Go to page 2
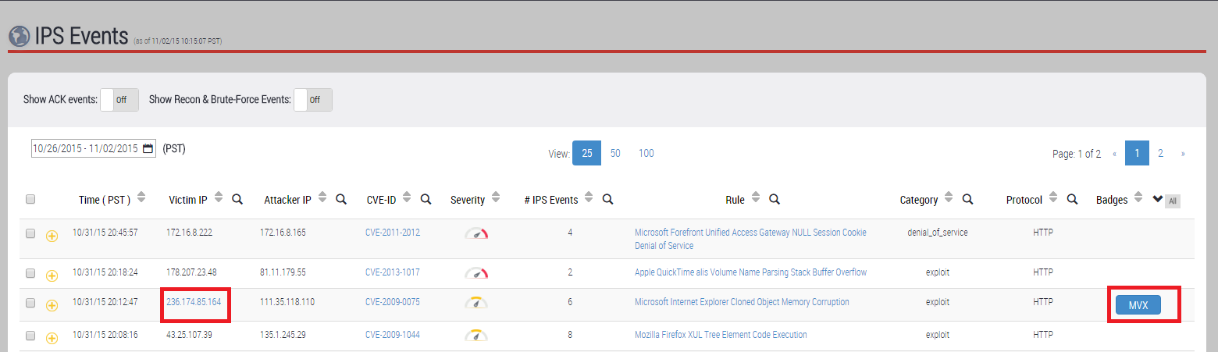 [x=1161, y=153]
